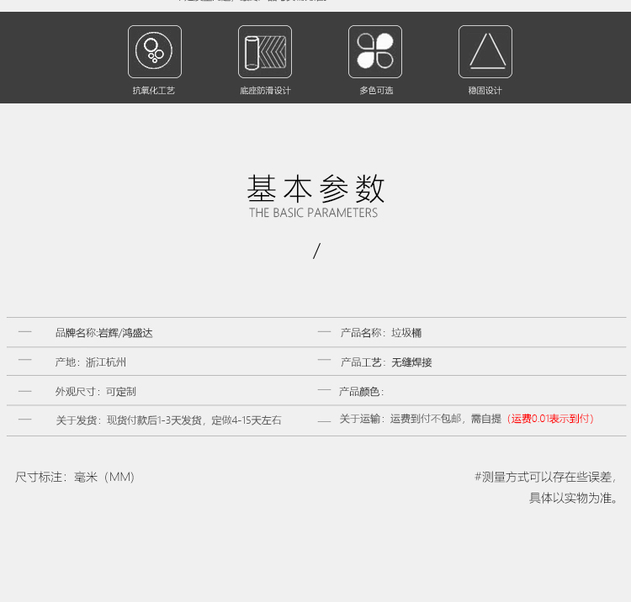
Task: Select the 抗氧化工艺 label text
Action: point(154,90)
